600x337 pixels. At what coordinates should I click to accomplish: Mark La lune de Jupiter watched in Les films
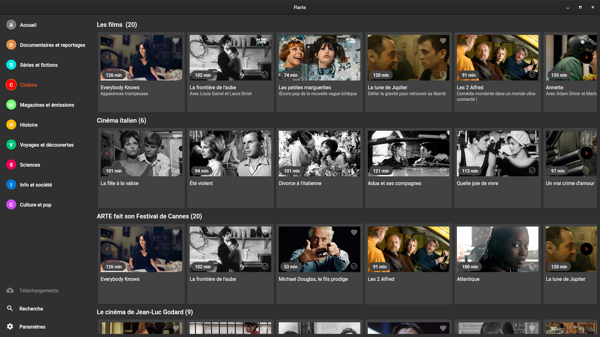443,75
